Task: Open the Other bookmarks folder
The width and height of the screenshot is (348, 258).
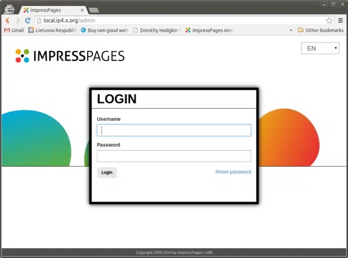Action: (321, 30)
